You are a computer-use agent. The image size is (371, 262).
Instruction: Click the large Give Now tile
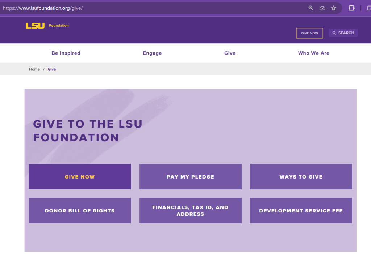(80, 177)
